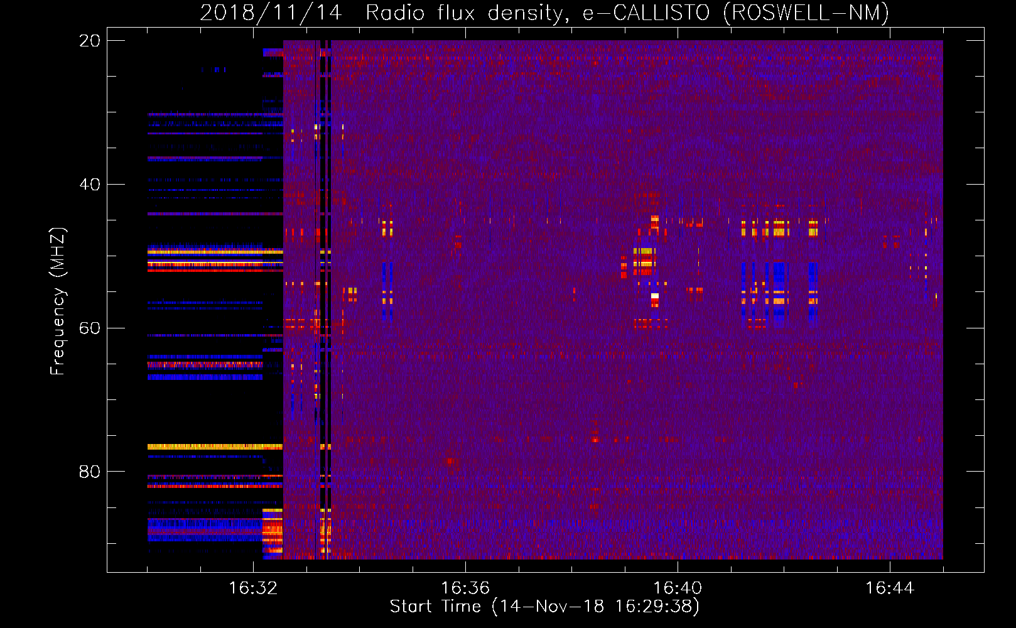Click the plot title 'Radio flux density, e-CALLISTO (ROSWELL-NM)'
This screenshot has height=628, width=1016.
point(627,13)
